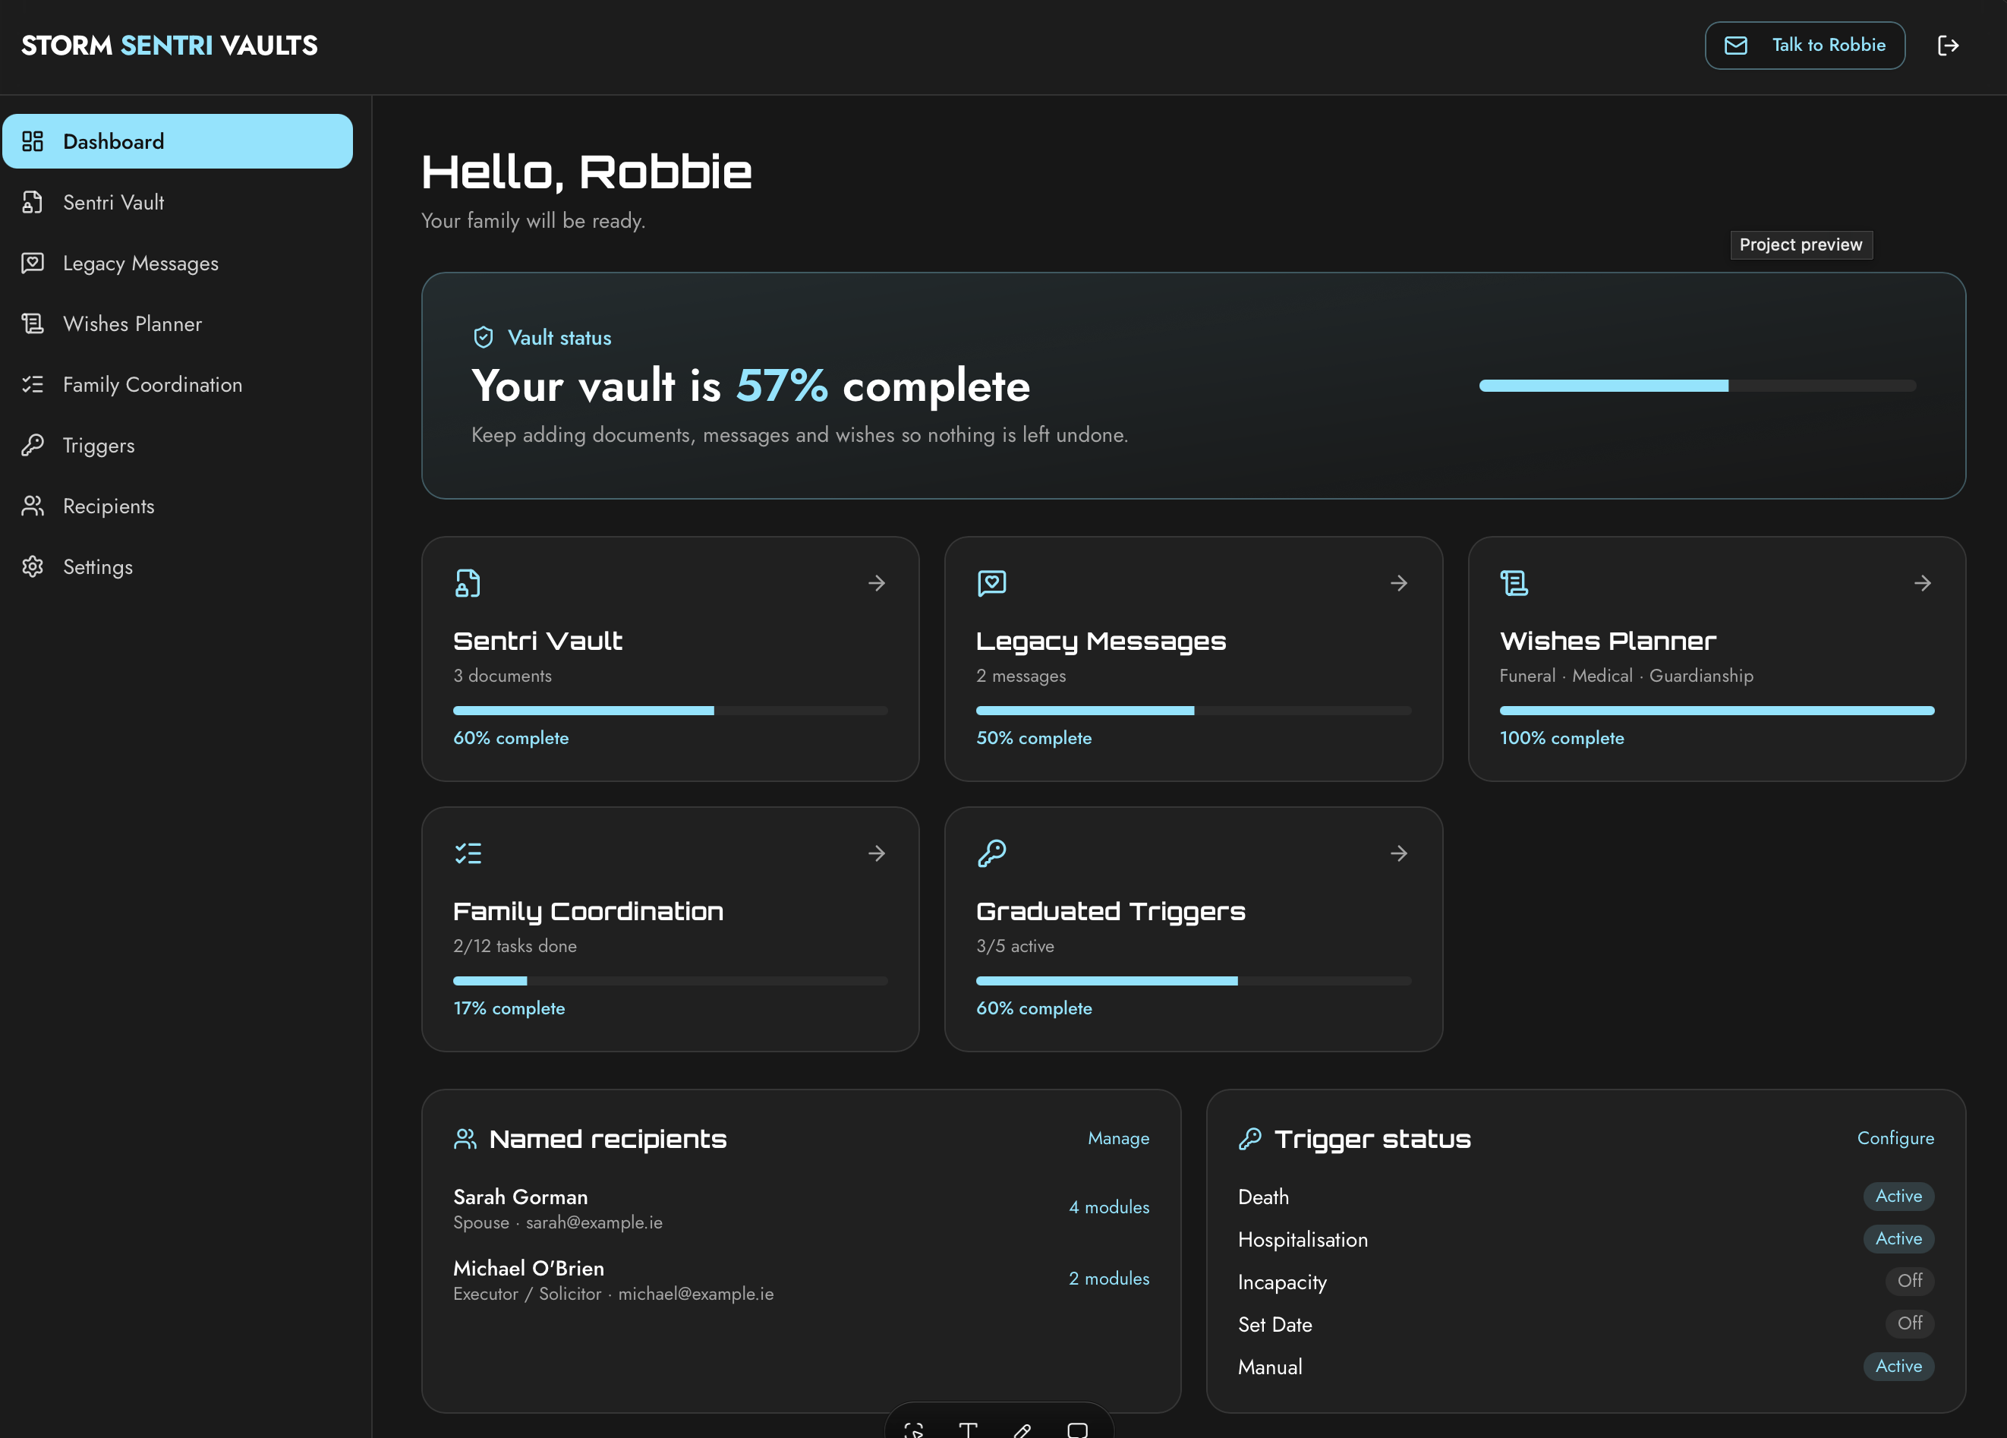
Task: Click the Graduated Triggers card key icon
Action: 991,854
